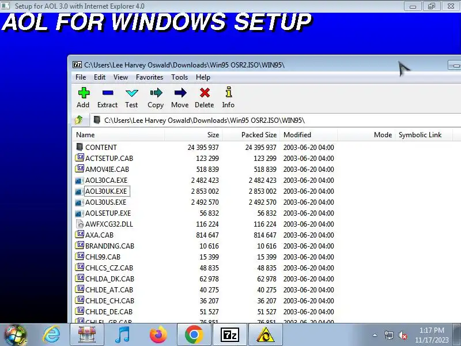Click the AWFXCG32.DLL file icon

click(x=80, y=224)
